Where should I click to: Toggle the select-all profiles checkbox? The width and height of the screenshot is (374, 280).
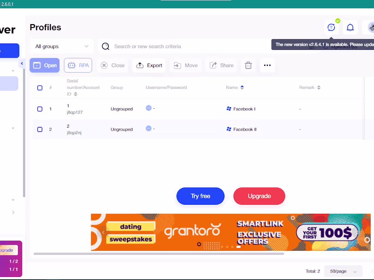click(x=40, y=88)
